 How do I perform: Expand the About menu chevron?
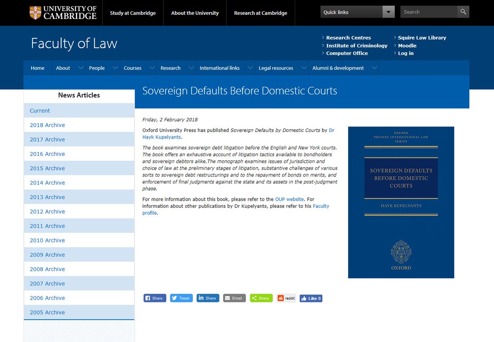pyautogui.click(x=80, y=68)
